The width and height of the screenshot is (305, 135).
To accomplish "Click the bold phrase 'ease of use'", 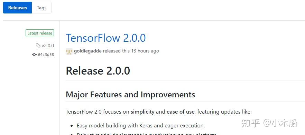I will [181, 112].
